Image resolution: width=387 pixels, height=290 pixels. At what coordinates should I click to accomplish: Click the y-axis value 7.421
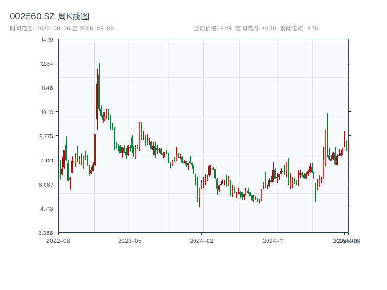[x=46, y=160]
